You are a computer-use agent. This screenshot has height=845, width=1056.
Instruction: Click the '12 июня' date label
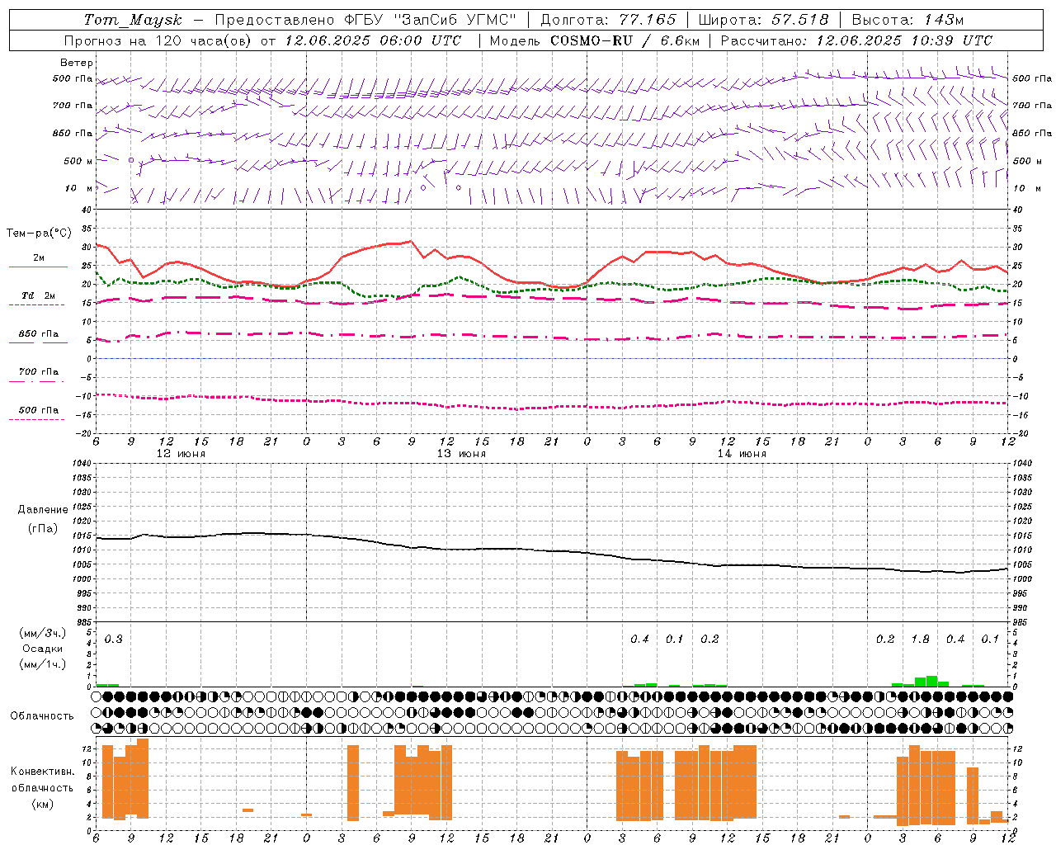pyautogui.click(x=181, y=453)
